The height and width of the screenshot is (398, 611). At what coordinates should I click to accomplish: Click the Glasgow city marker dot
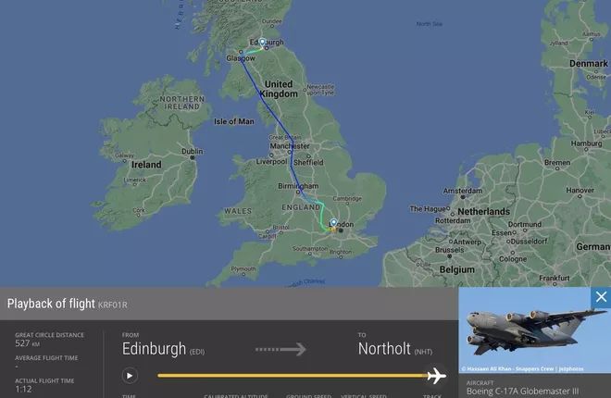tap(241, 52)
